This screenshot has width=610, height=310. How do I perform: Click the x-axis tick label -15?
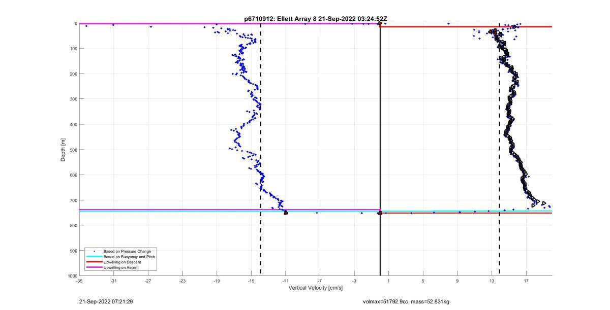[x=251, y=281]
